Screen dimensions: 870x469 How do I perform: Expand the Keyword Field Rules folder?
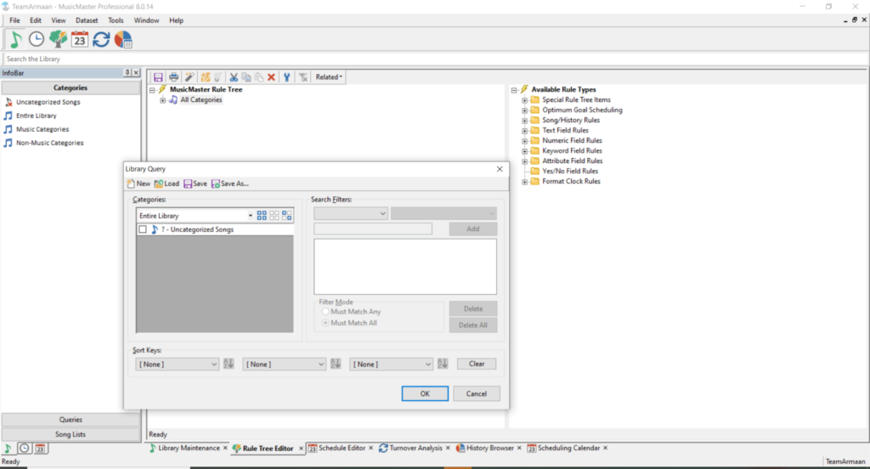click(524, 151)
